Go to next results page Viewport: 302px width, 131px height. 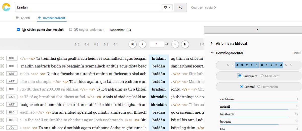(175, 44)
